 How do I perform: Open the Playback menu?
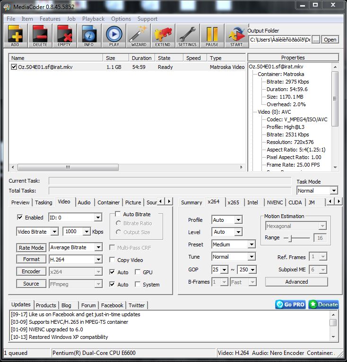point(93,19)
